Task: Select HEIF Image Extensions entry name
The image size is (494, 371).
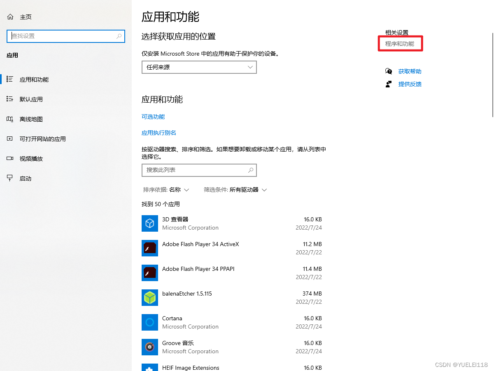Action: pyautogui.click(x=191, y=368)
